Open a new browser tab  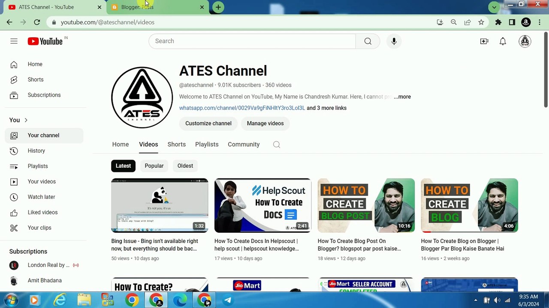tap(218, 7)
